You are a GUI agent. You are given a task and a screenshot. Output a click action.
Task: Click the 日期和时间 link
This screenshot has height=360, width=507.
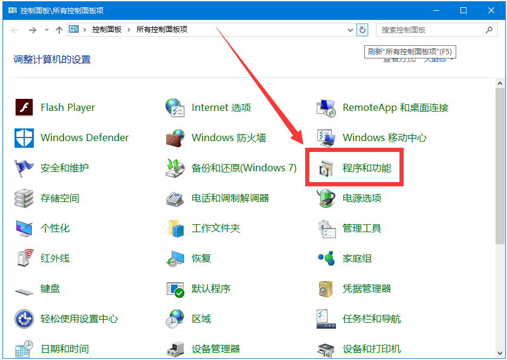tap(65, 349)
